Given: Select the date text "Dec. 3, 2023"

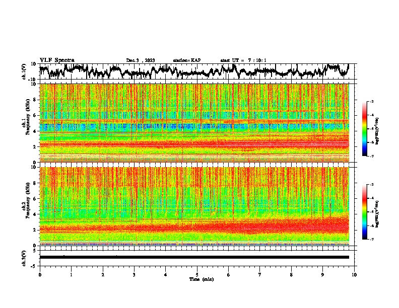Looking at the screenshot, I should point(141,60).
